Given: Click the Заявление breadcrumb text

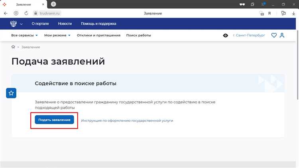Looking at the screenshot, I should click(31, 47).
